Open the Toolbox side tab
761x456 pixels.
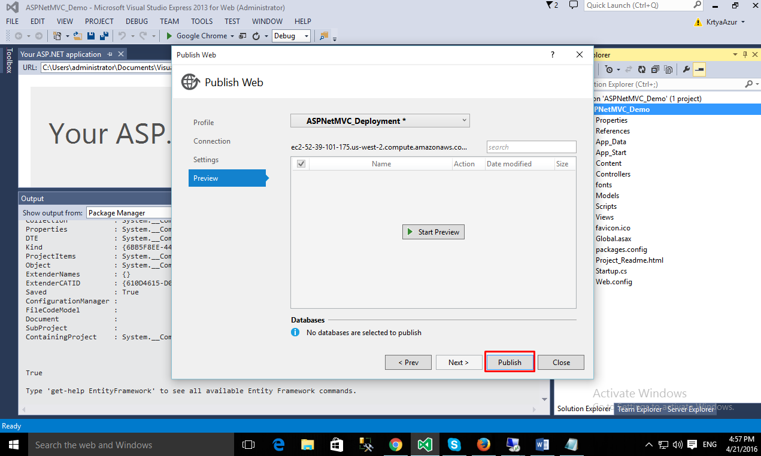pyautogui.click(x=9, y=60)
